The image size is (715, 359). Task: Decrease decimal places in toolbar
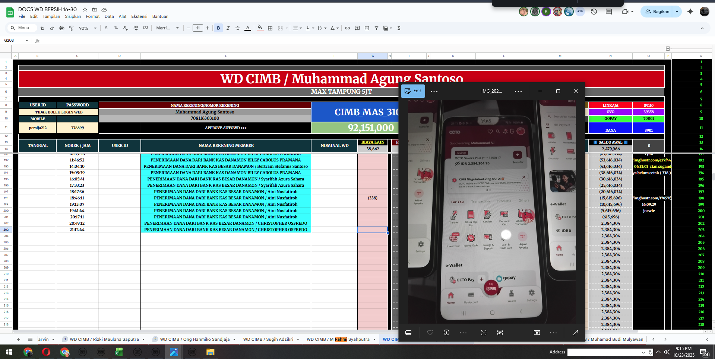(126, 28)
